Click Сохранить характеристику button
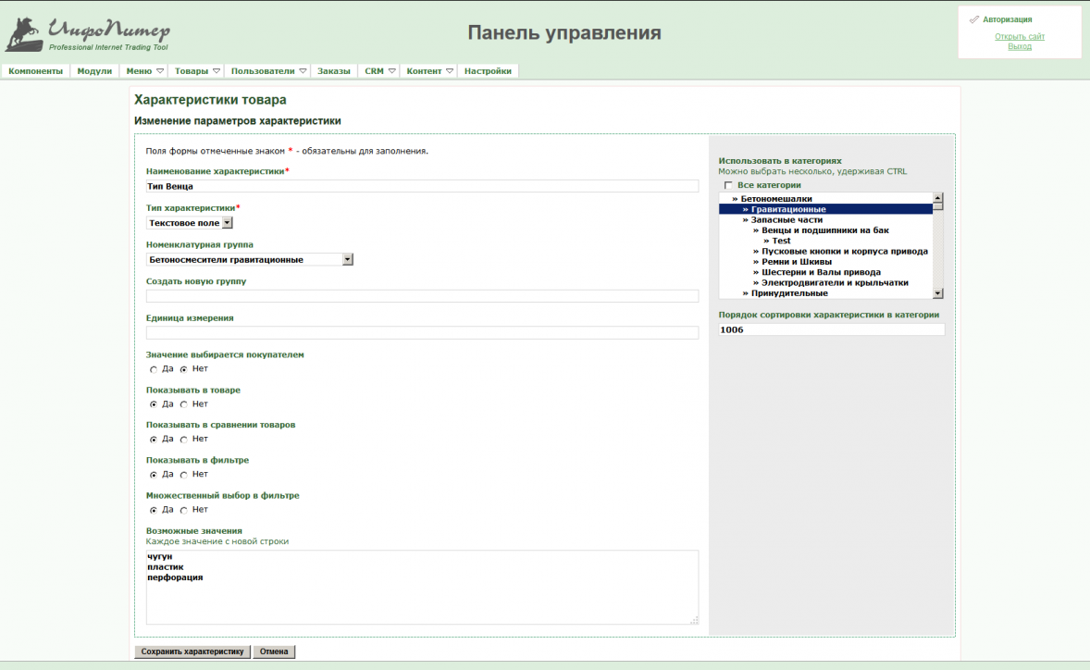This screenshot has height=670, width=1090. 192,651
